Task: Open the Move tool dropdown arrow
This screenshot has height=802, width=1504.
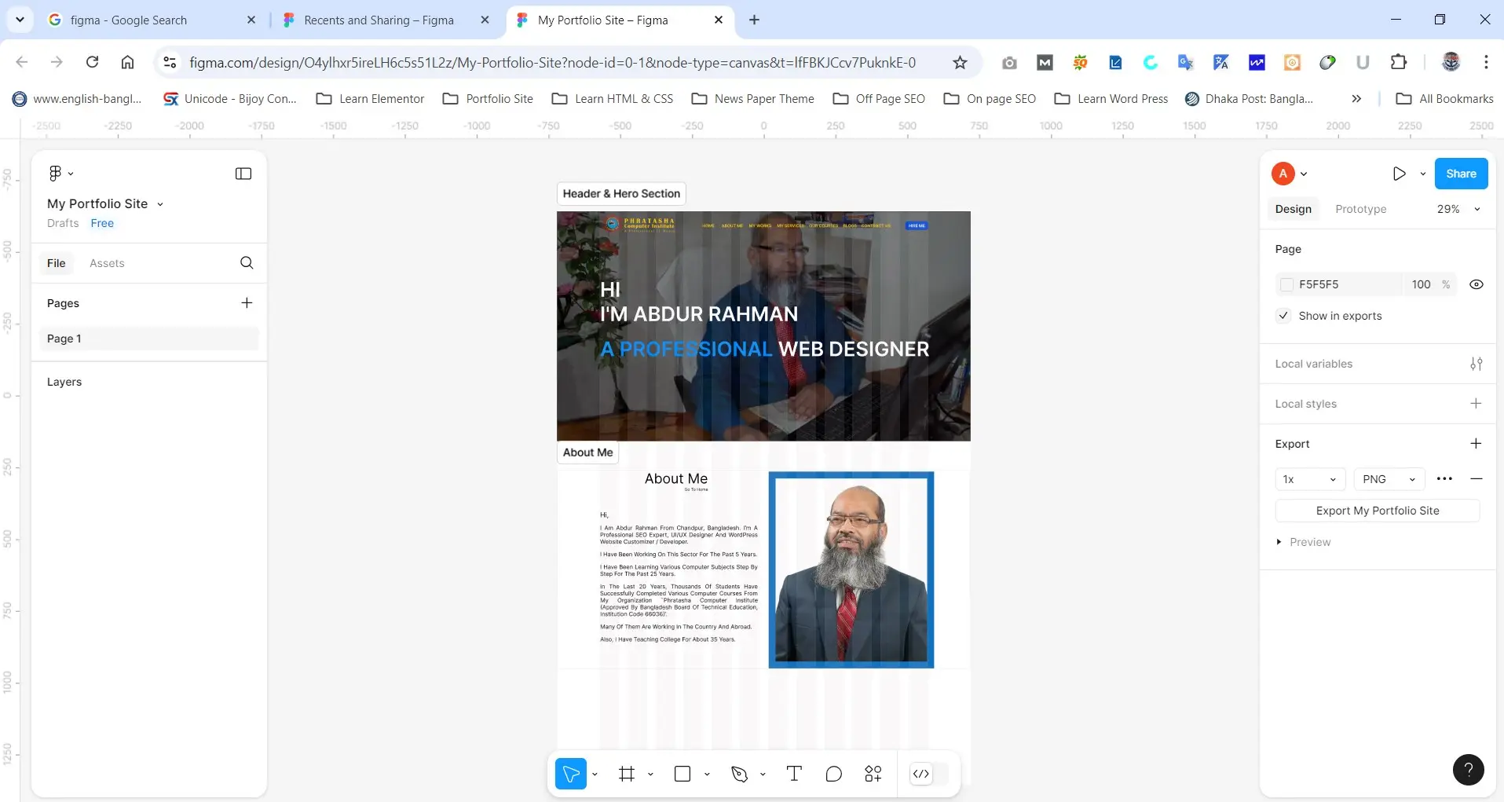Action: (x=595, y=774)
